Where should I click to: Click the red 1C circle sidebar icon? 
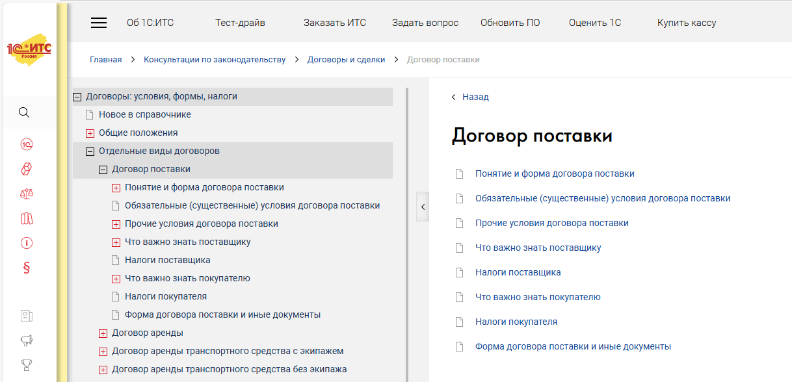[x=27, y=145]
